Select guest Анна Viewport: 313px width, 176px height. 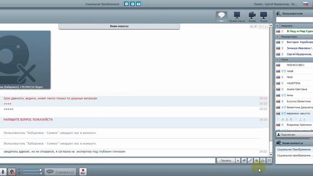pyautogui.click(x=290, y=95)
